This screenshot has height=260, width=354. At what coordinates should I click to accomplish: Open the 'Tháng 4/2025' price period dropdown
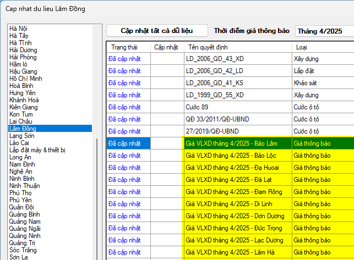(x=324, y=31)
